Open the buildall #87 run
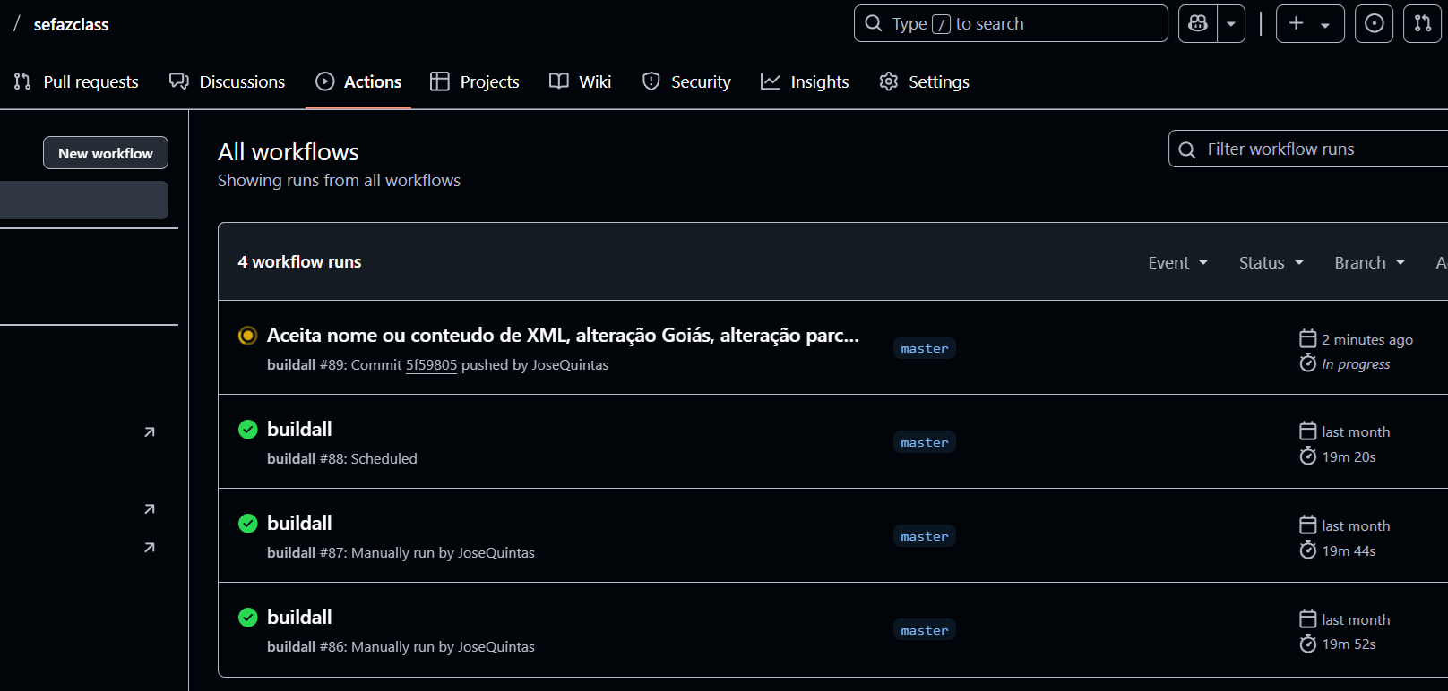The height and width of the screenshot is (691, 1448). coord(299,524)
